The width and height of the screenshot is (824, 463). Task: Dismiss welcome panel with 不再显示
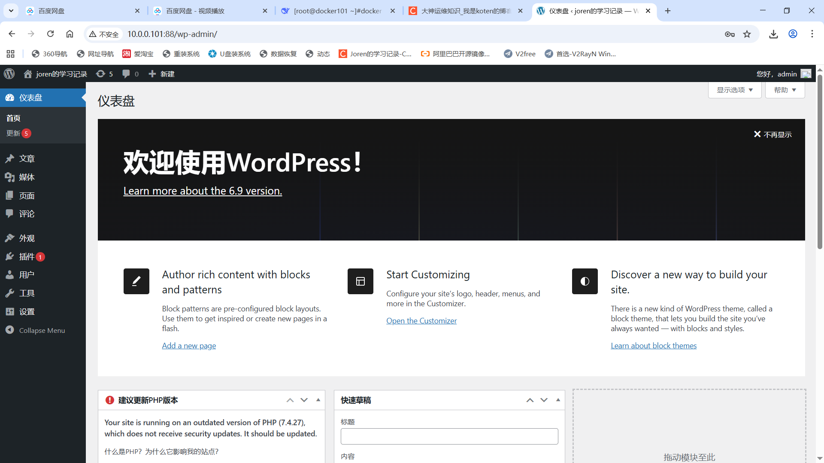coord(772,134)
